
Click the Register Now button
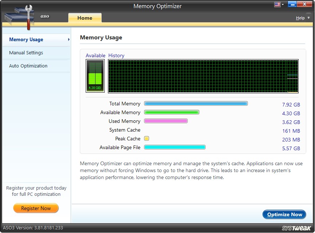(36, 208)
